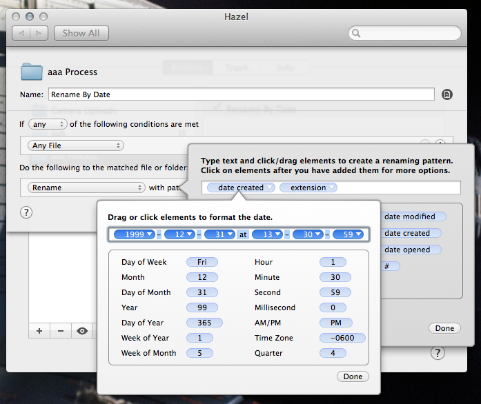This screenshot has width=481, height=404.
Task: Click the eye preview icon below rules list
Action: pyautogui.click(x=82, y=331)
